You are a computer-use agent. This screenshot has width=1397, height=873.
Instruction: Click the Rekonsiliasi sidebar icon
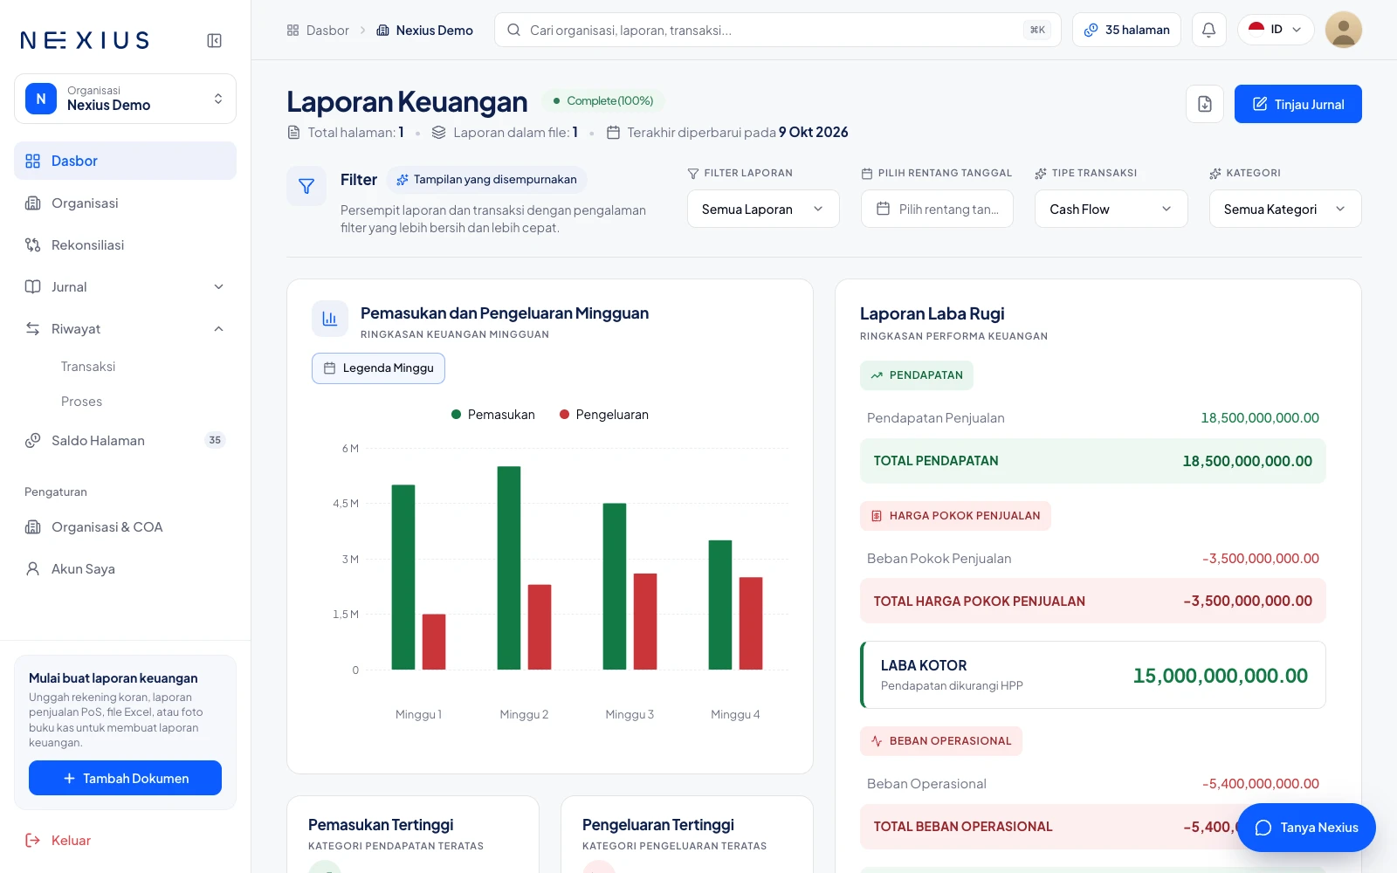pyautogui.click(x=33, y=245)
